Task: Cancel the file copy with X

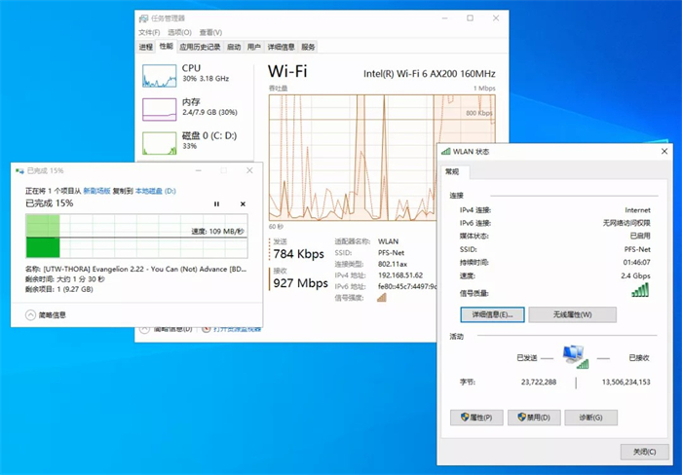Action: tap(243, 203)
